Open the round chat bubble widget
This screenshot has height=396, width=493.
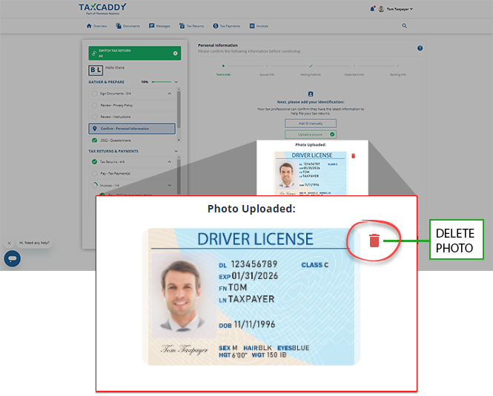click(x=13, y=258)
